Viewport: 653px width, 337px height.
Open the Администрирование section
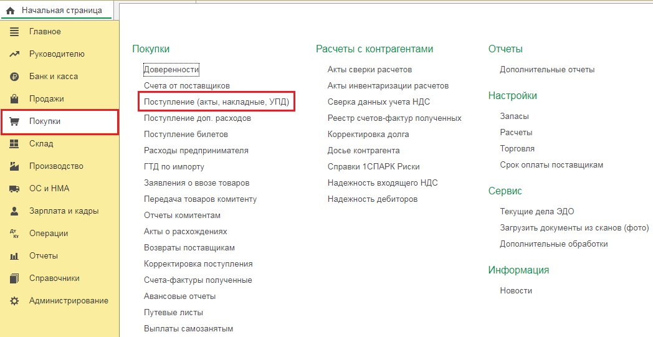[x=69, y=301]
